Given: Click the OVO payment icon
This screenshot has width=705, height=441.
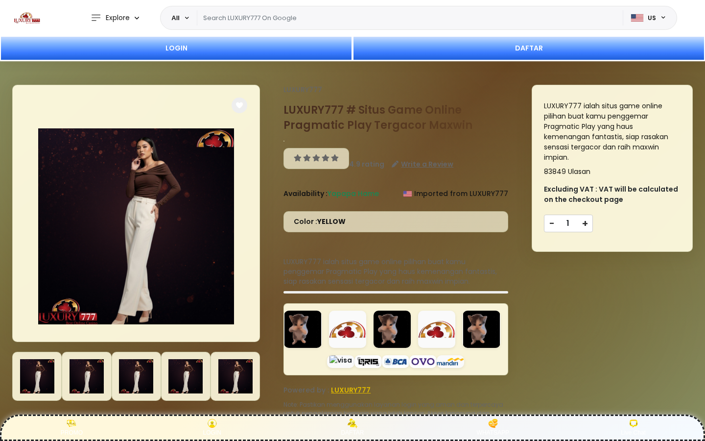Looking at the screenshot, I should (423, 362).
